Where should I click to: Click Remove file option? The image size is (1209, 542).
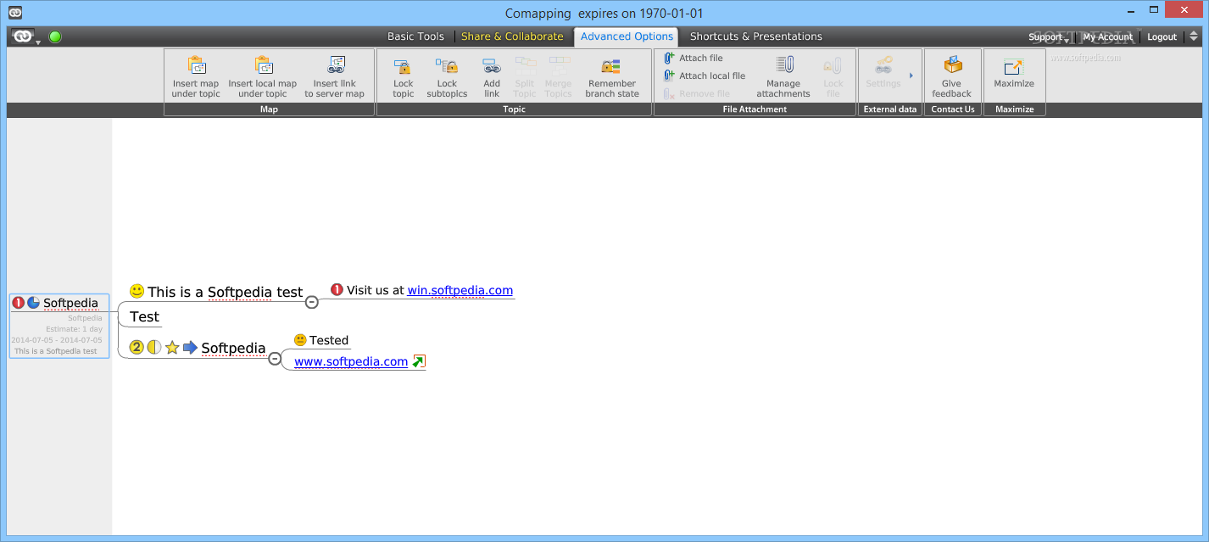click(696, 93)
